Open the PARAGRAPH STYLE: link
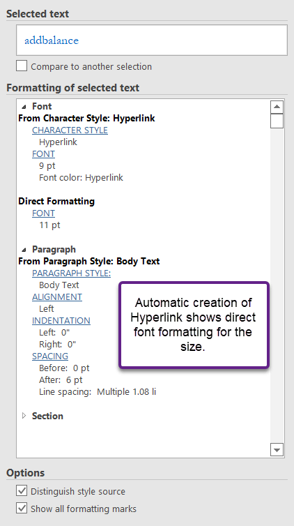This screenshot has width=294, height=526. [71, 273]
